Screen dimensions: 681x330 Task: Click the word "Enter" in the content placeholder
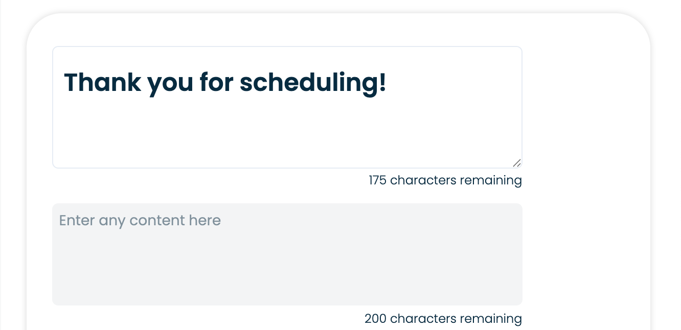pos(77,221)
